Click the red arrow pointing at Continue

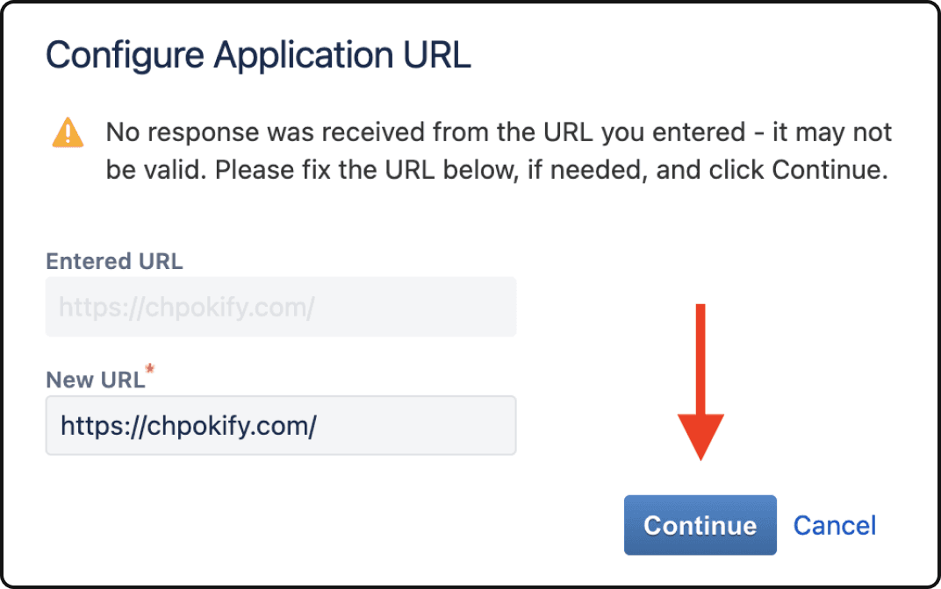[700, 382]
